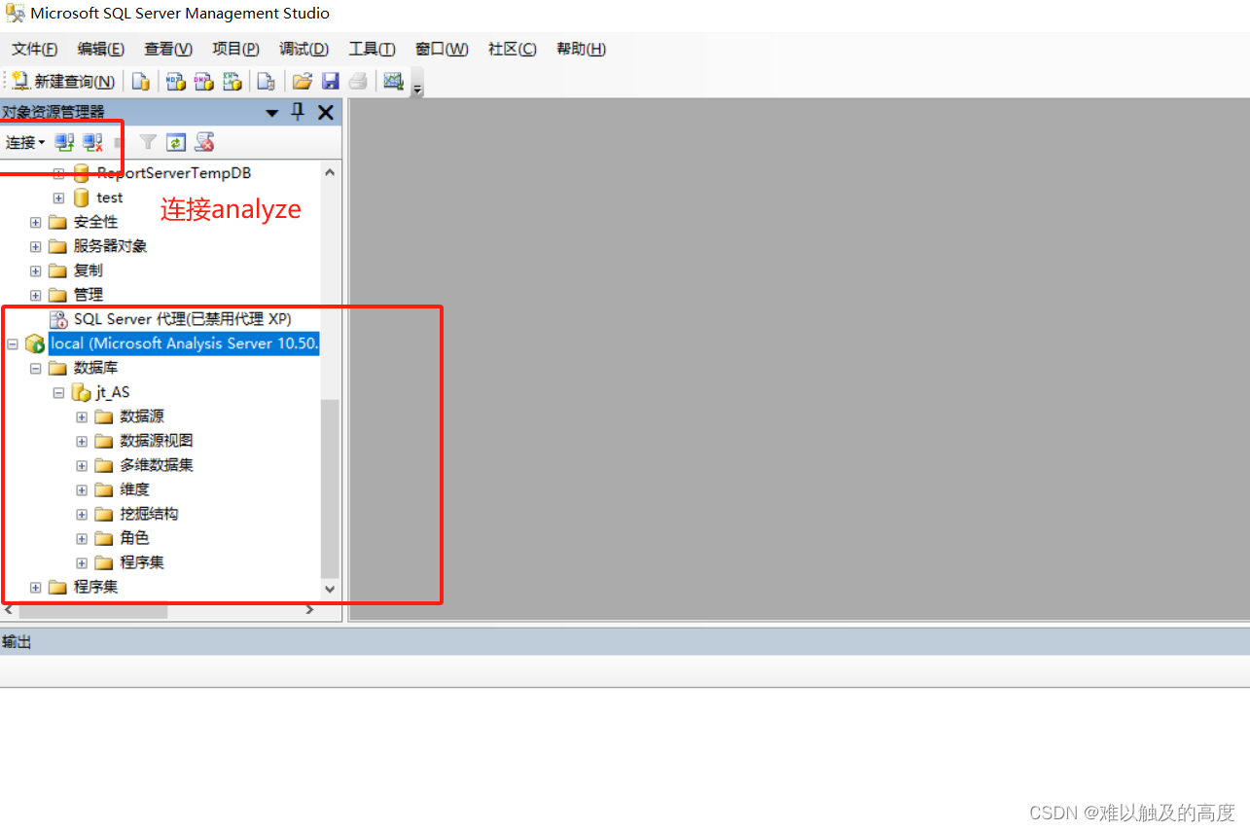Open the 项目(P) menu
The width and height of the screenshot is (1250, 831).
click(x=235, y=49)
